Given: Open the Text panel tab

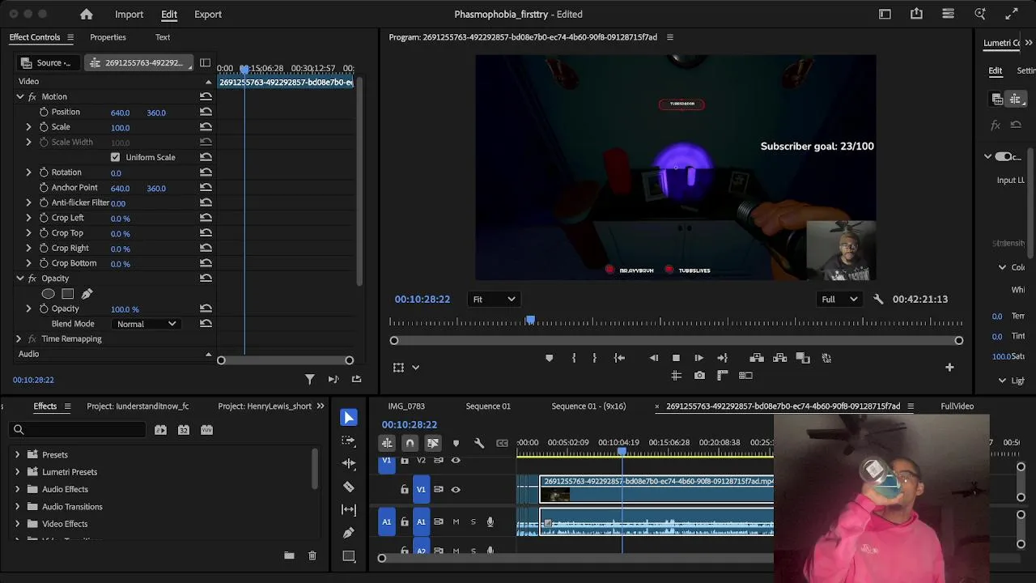Looking at the screenshot, I should pyautogui.click(x=163, y=37).
